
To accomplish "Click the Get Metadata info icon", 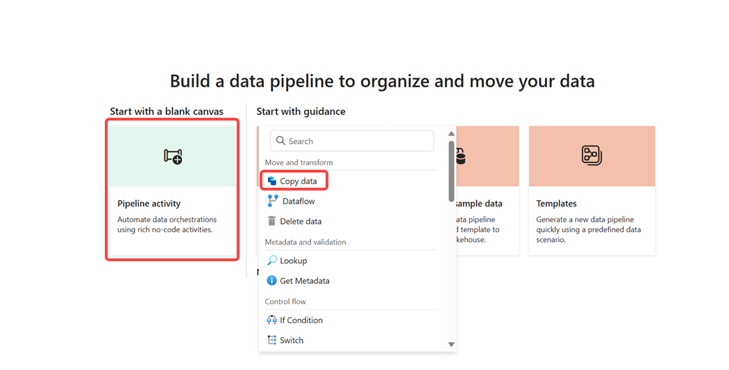I will (x=272, y=281).
